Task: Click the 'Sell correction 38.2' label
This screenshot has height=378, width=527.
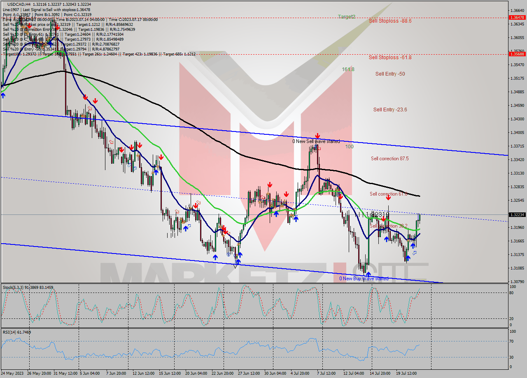Action: coord(388,226)
